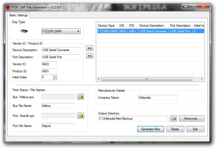Browse for the ftdibus.sys file
Screen dimensions: 217x149
click(81, 97)
